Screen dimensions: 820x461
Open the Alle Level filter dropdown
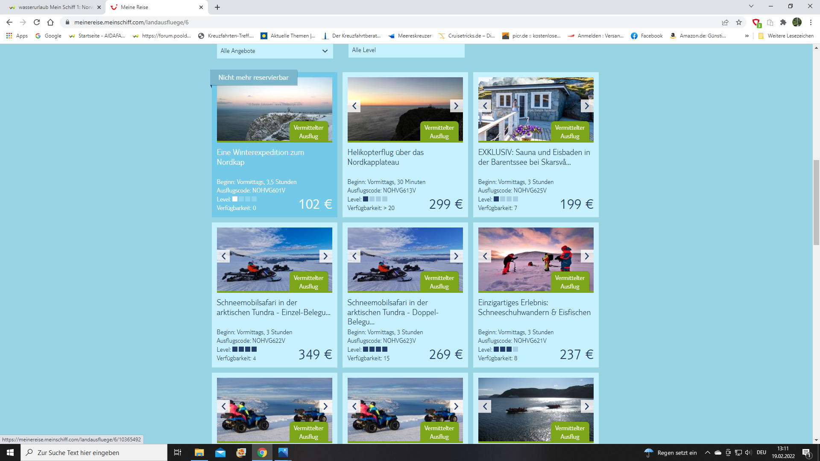[x=406, y=50]
